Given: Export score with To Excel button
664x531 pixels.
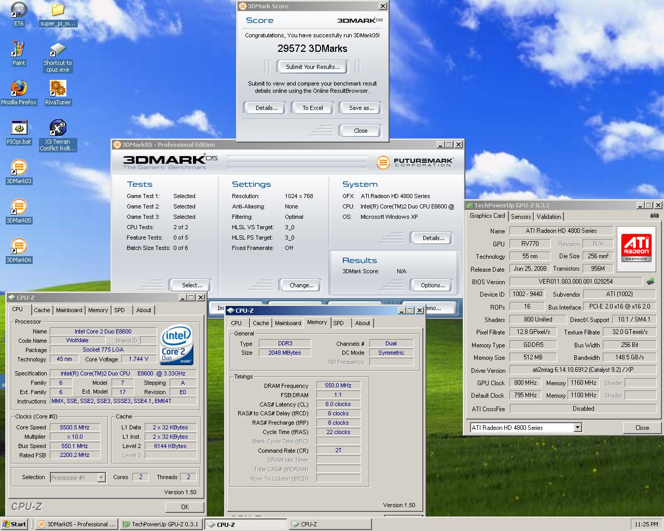Looking at the screenshot, I should coord(313,108).
